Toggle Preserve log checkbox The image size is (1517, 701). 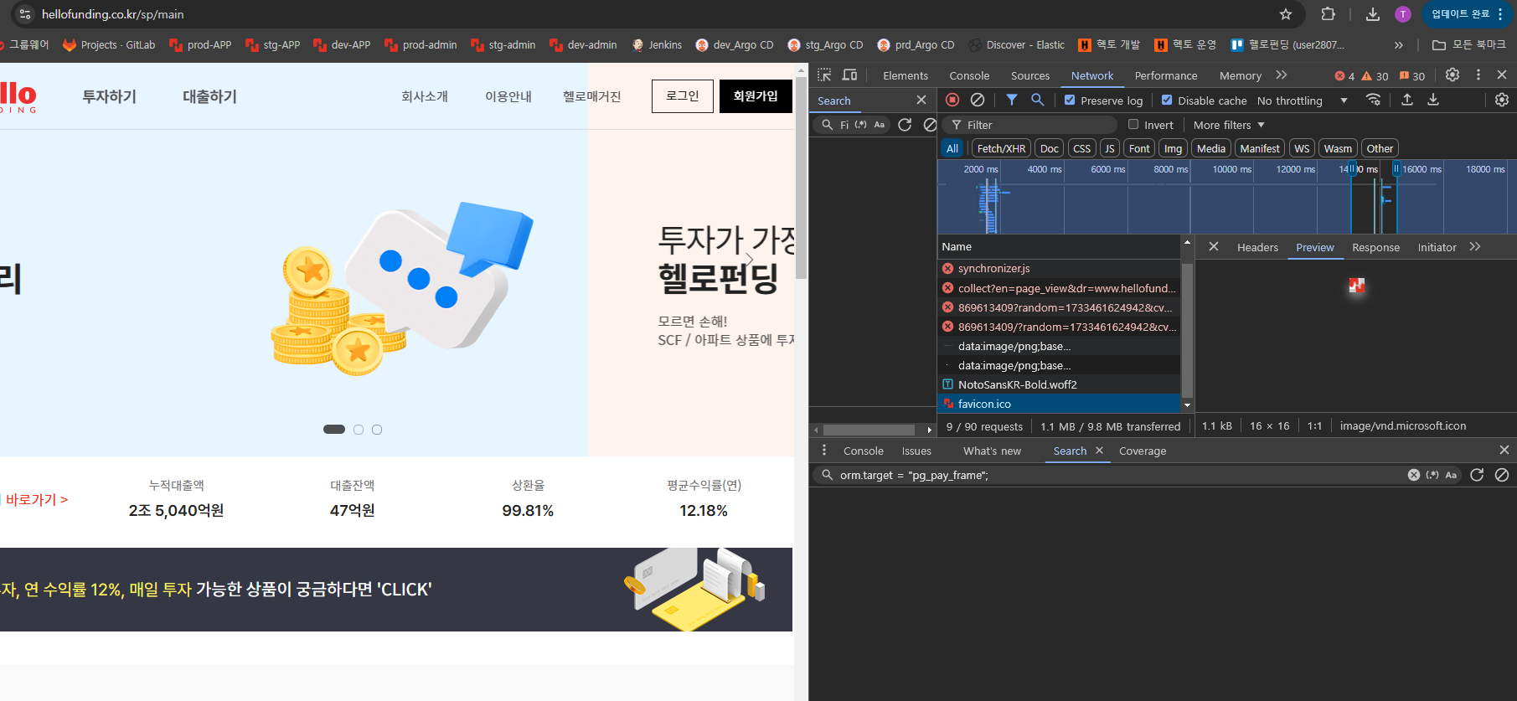pos(1070,100)
